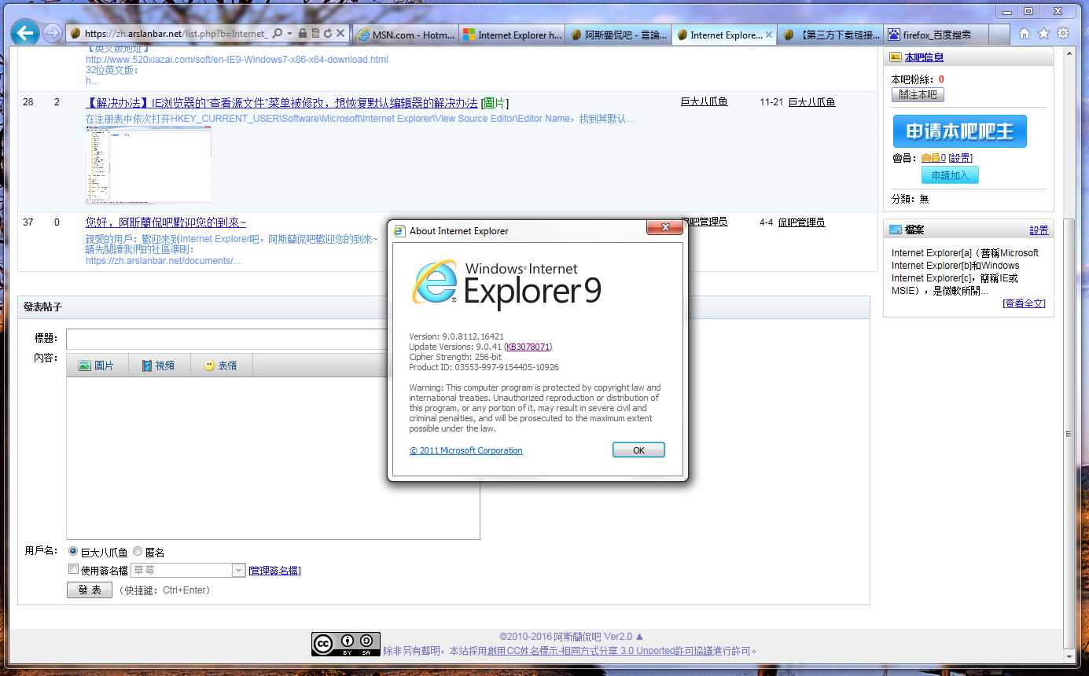Open the thread screenshot thumbnail image
This screenshot has width=1089, height=676.
149,165
